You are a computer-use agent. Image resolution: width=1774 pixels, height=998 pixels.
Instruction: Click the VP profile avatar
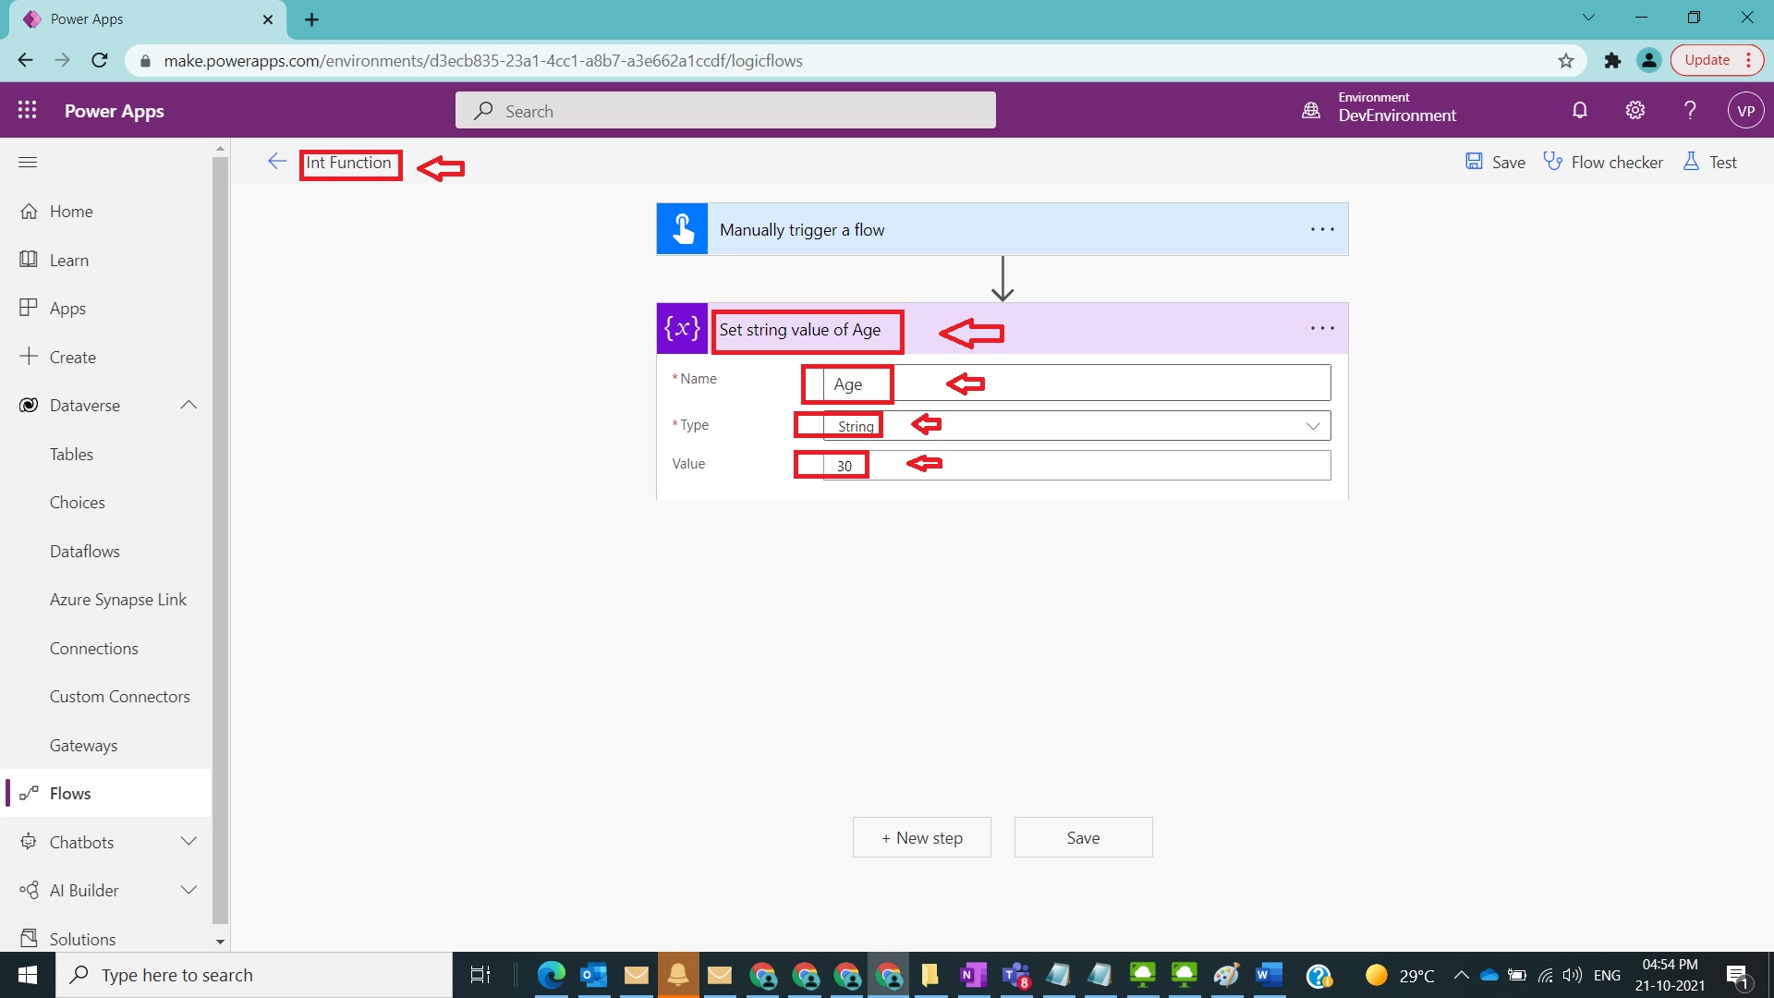click(x=1746, y=109)
